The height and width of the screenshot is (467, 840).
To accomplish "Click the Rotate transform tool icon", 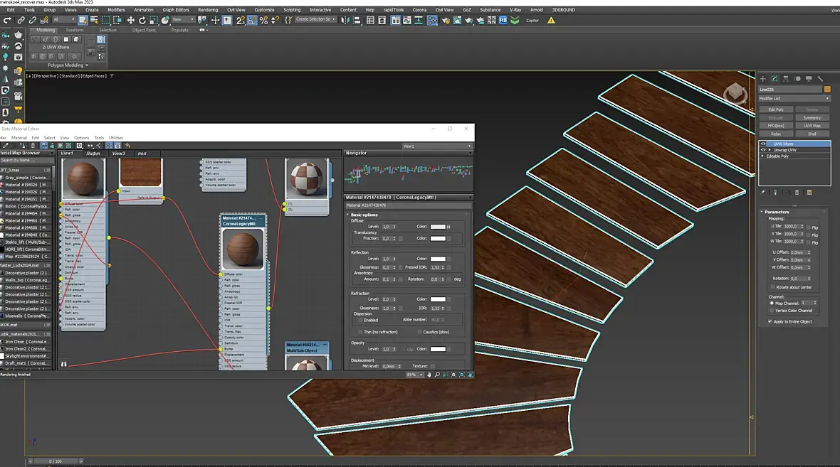I will coord(142,21).
